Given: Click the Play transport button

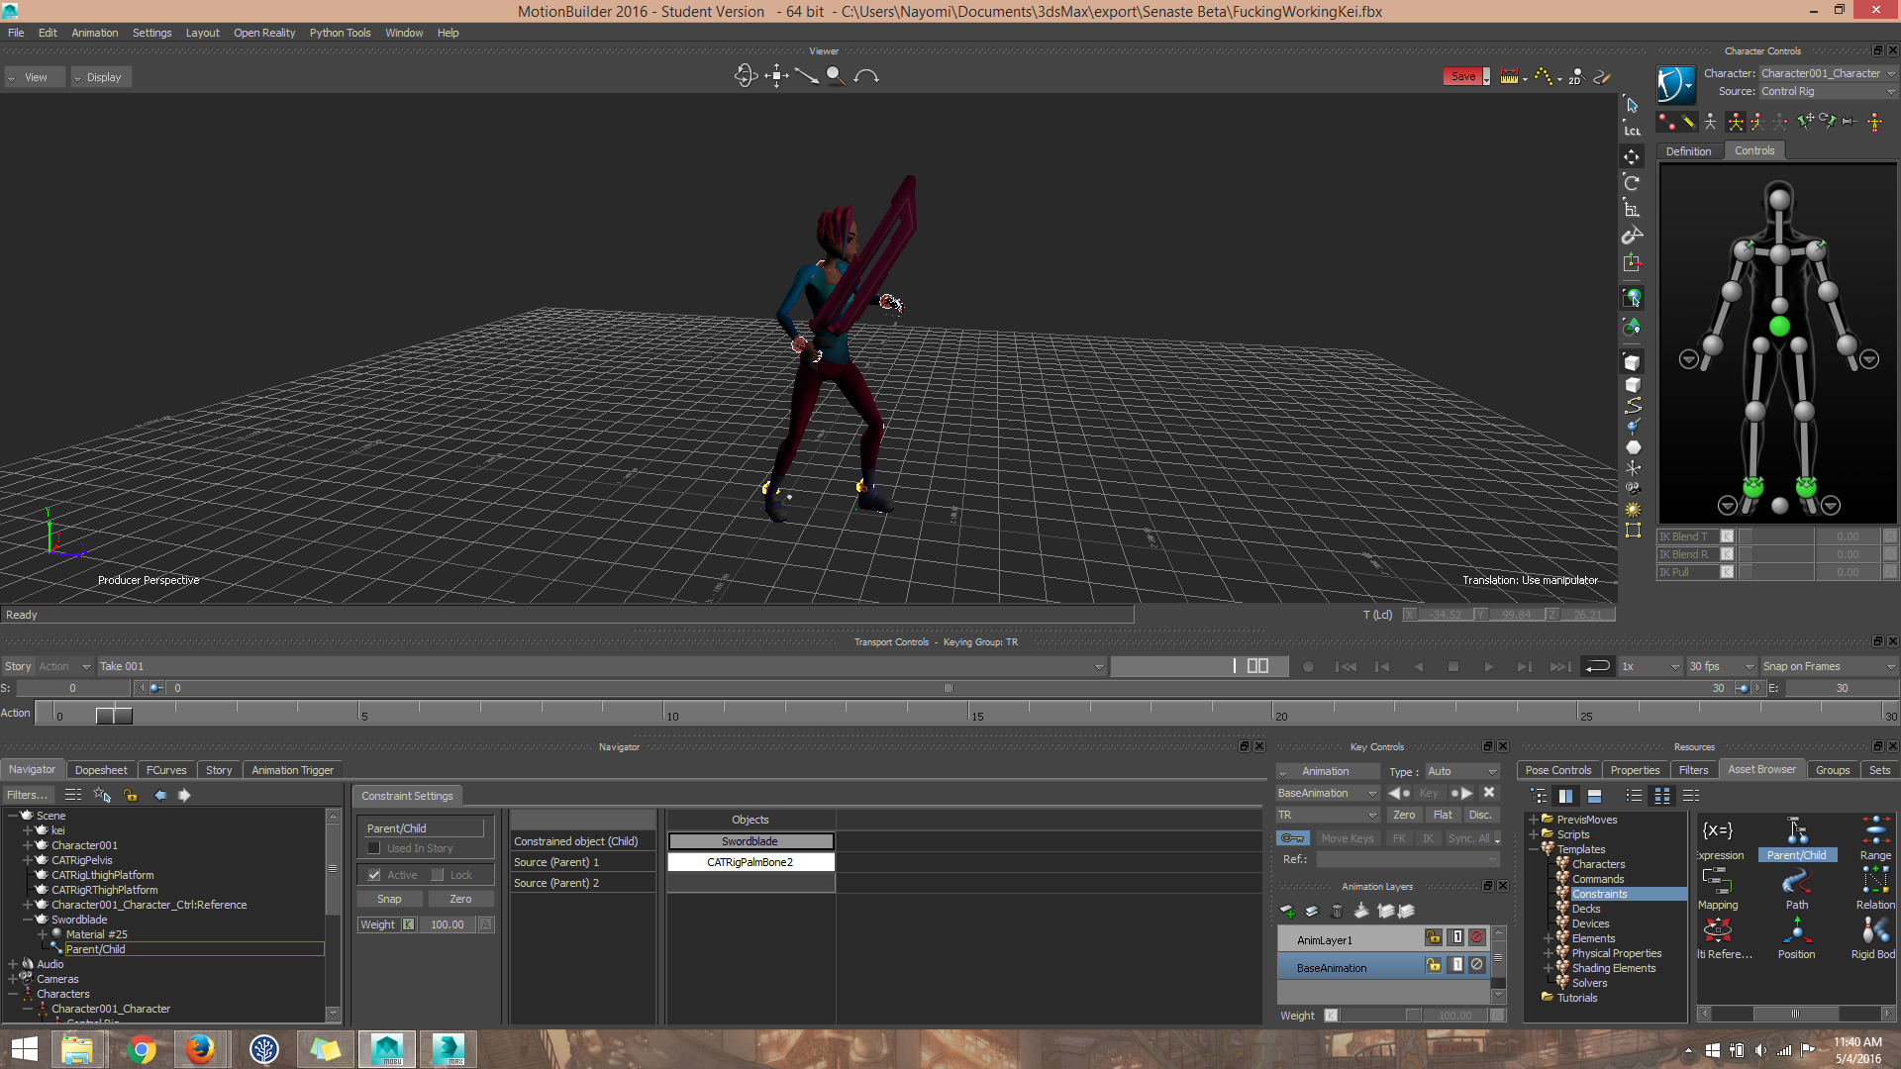Looking at the screenshot, I should tap(1488, 667).
